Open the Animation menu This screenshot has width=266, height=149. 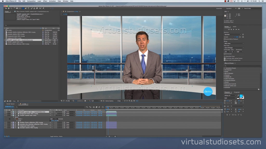[x=52, y=1]
